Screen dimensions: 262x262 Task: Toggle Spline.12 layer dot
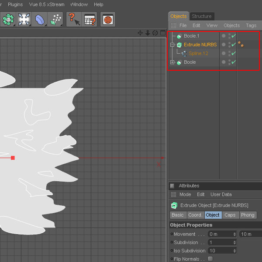coord(224,53)
